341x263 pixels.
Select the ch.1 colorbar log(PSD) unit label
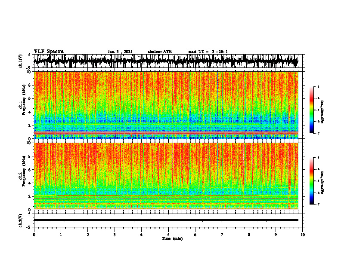[x=322, y=112]
